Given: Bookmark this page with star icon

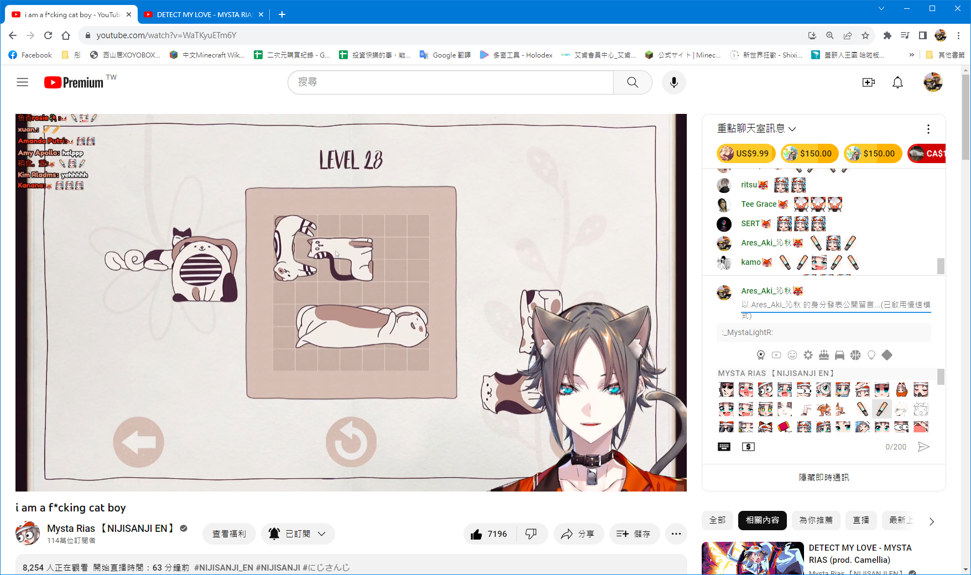Looking at the screenshot, I should click(x=865, y=35).
